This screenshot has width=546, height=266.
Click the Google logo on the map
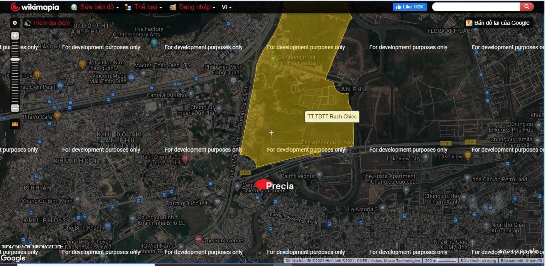pos(13,258)
